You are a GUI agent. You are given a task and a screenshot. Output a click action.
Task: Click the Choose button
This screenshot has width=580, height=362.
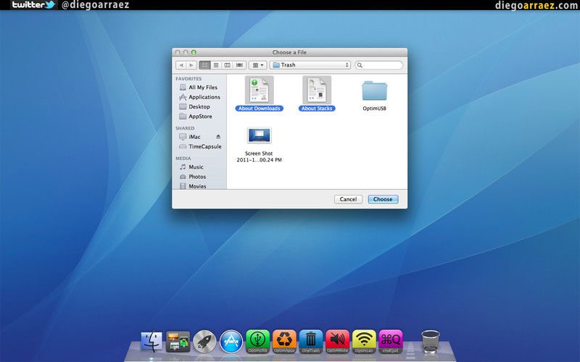click(x=383, y=199)
